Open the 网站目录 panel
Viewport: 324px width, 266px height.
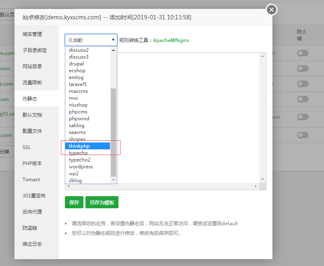click(32, 66)
